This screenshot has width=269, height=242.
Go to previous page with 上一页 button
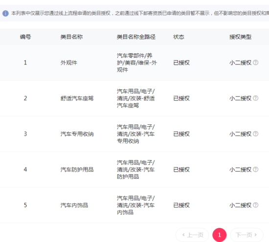192,235
